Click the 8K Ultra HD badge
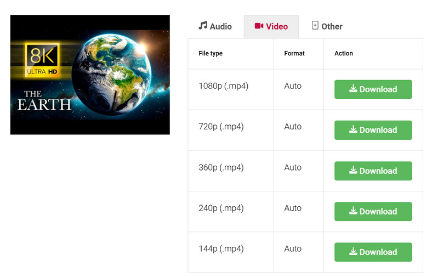 (42, 59)
